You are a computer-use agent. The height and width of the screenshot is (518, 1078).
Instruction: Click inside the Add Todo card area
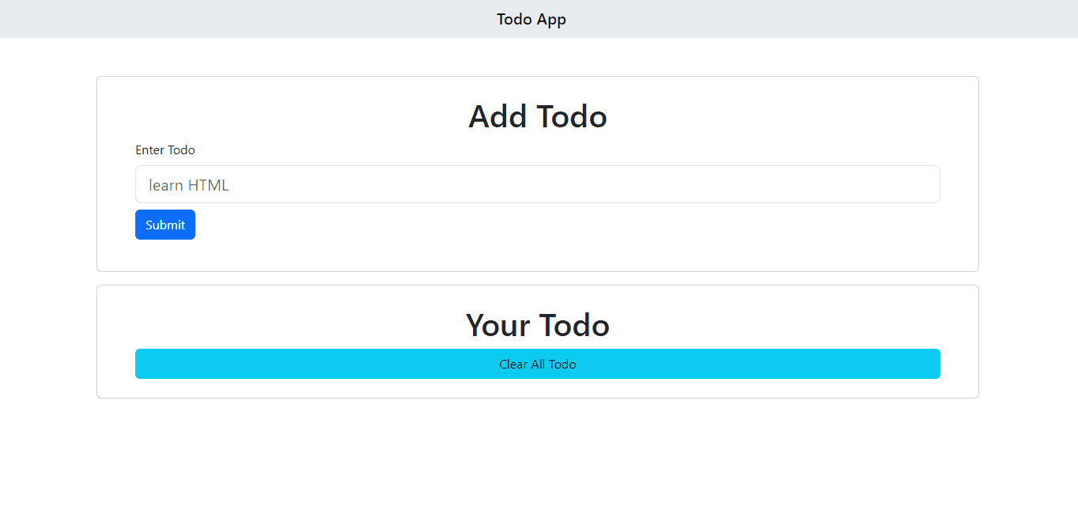pyautogui.click(x=538, y=174)
